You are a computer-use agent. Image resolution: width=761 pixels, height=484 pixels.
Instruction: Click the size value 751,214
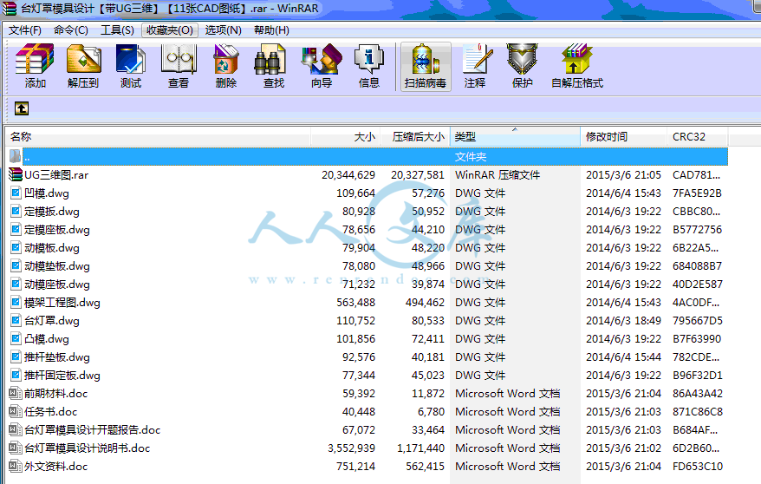(355, 466)
